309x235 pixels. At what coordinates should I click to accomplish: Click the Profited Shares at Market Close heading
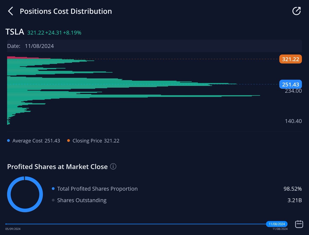[x=57, y=166]
